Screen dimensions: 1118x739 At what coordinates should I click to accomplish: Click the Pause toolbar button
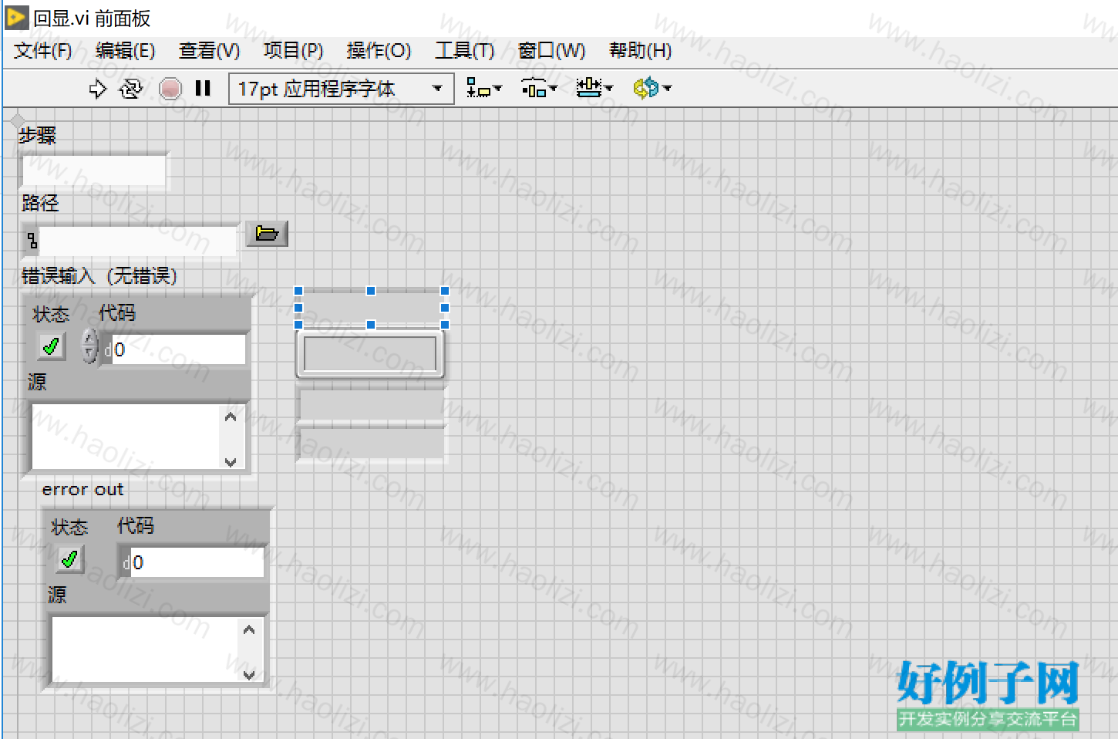pos(203,88)
